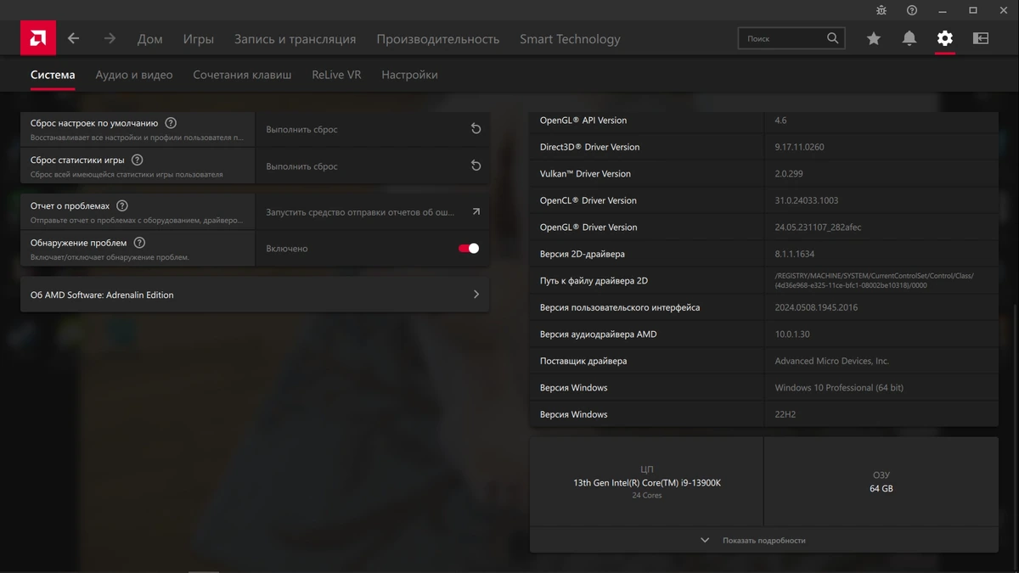Select 2D driver version 8.1.1.1634
The width and height of the screenshot is (1019, 573).
click(794, 254)
